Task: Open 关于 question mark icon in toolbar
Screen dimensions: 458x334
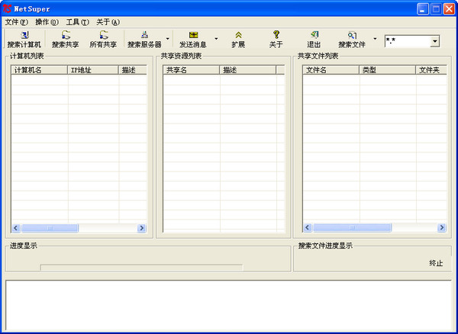Action: coord(276,35)
